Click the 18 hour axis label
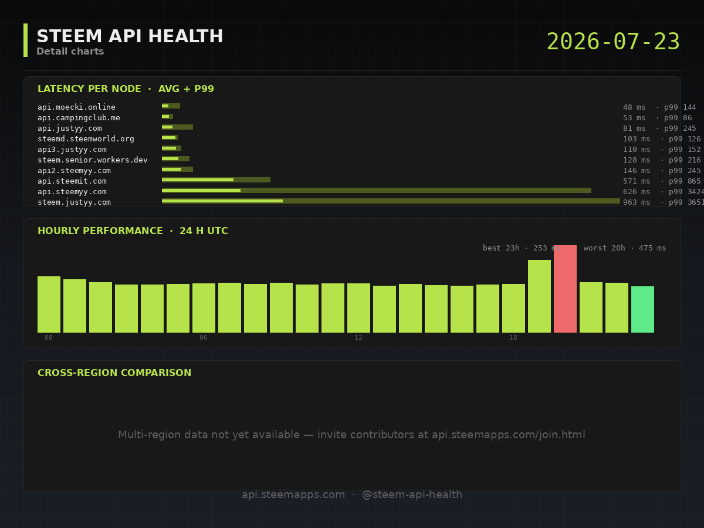The image size is (704, 528). [513, 338]
